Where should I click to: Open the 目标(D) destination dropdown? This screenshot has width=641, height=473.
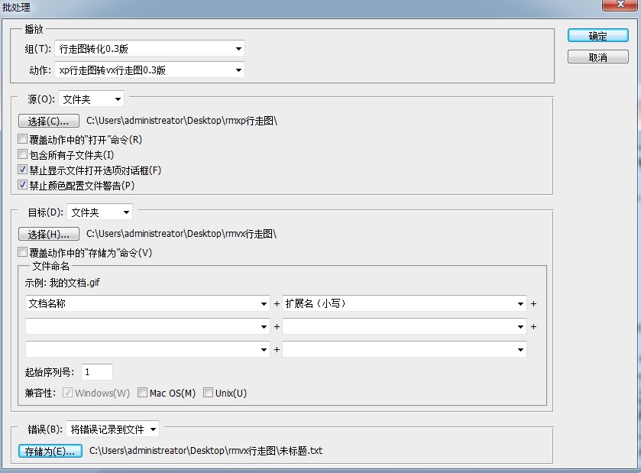100,212
